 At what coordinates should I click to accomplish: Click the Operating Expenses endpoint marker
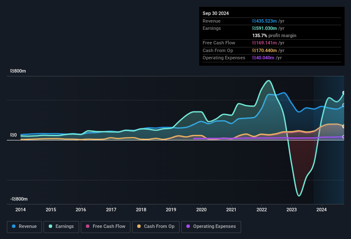pos(344,137)
